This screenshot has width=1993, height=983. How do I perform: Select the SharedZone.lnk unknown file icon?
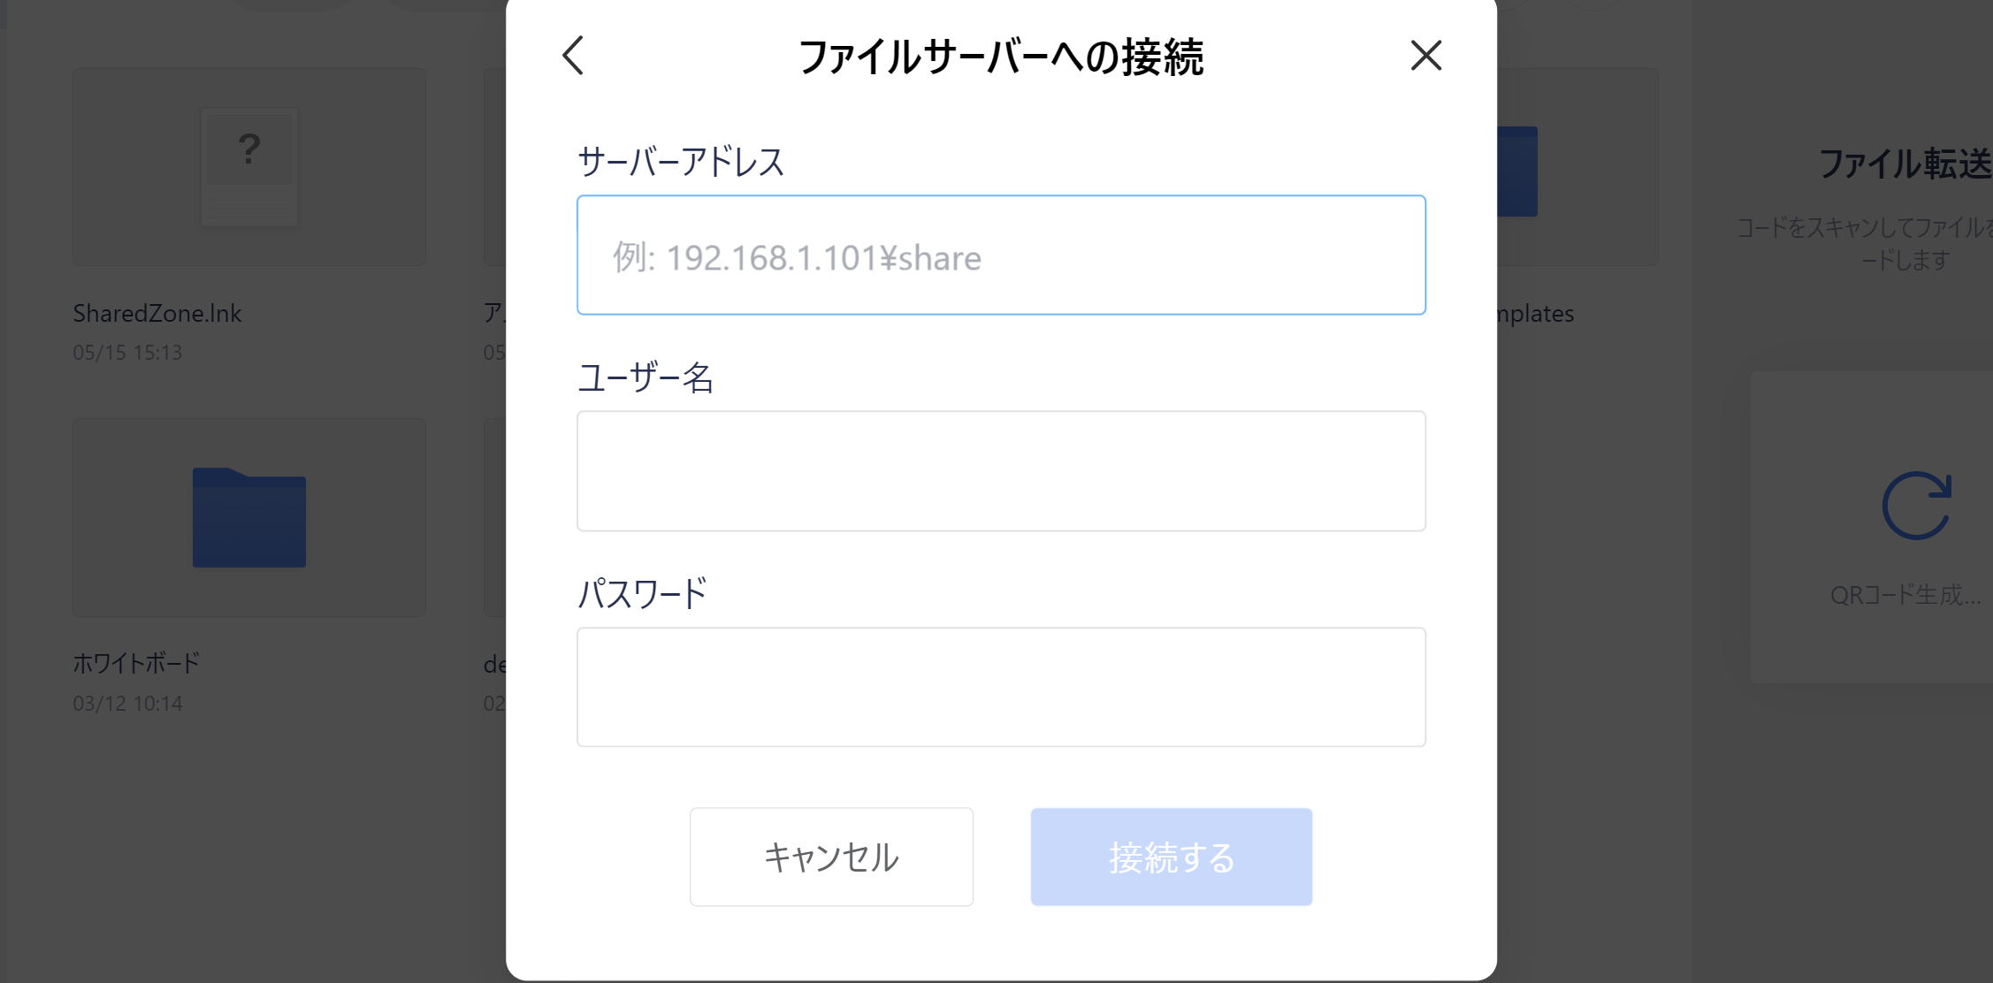249,167
